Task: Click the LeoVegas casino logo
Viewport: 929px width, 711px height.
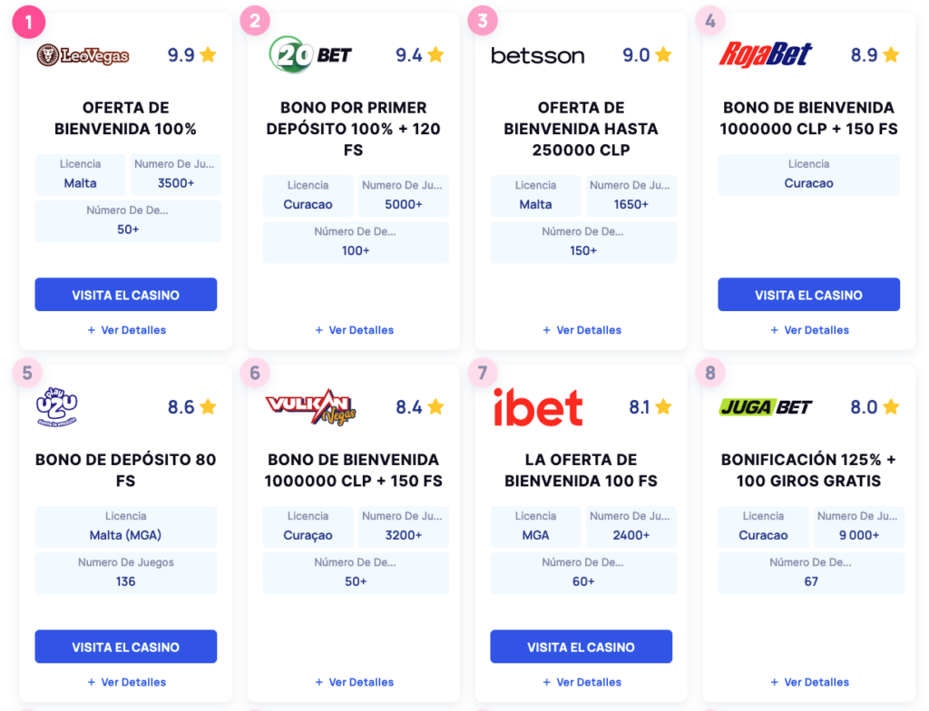Action: coord(83,55)
